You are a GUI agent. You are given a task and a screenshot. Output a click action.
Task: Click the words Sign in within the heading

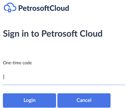16,34
